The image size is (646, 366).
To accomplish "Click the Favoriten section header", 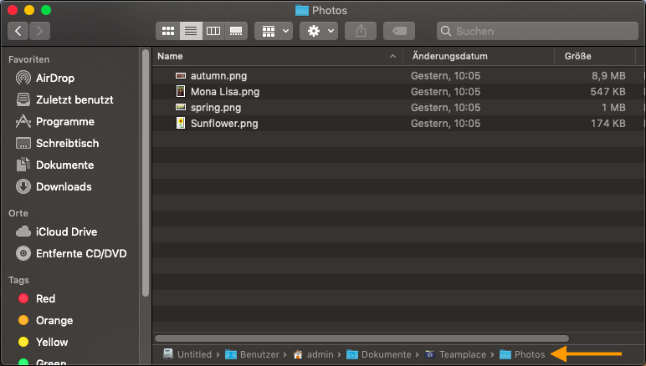I will (28, 59).
